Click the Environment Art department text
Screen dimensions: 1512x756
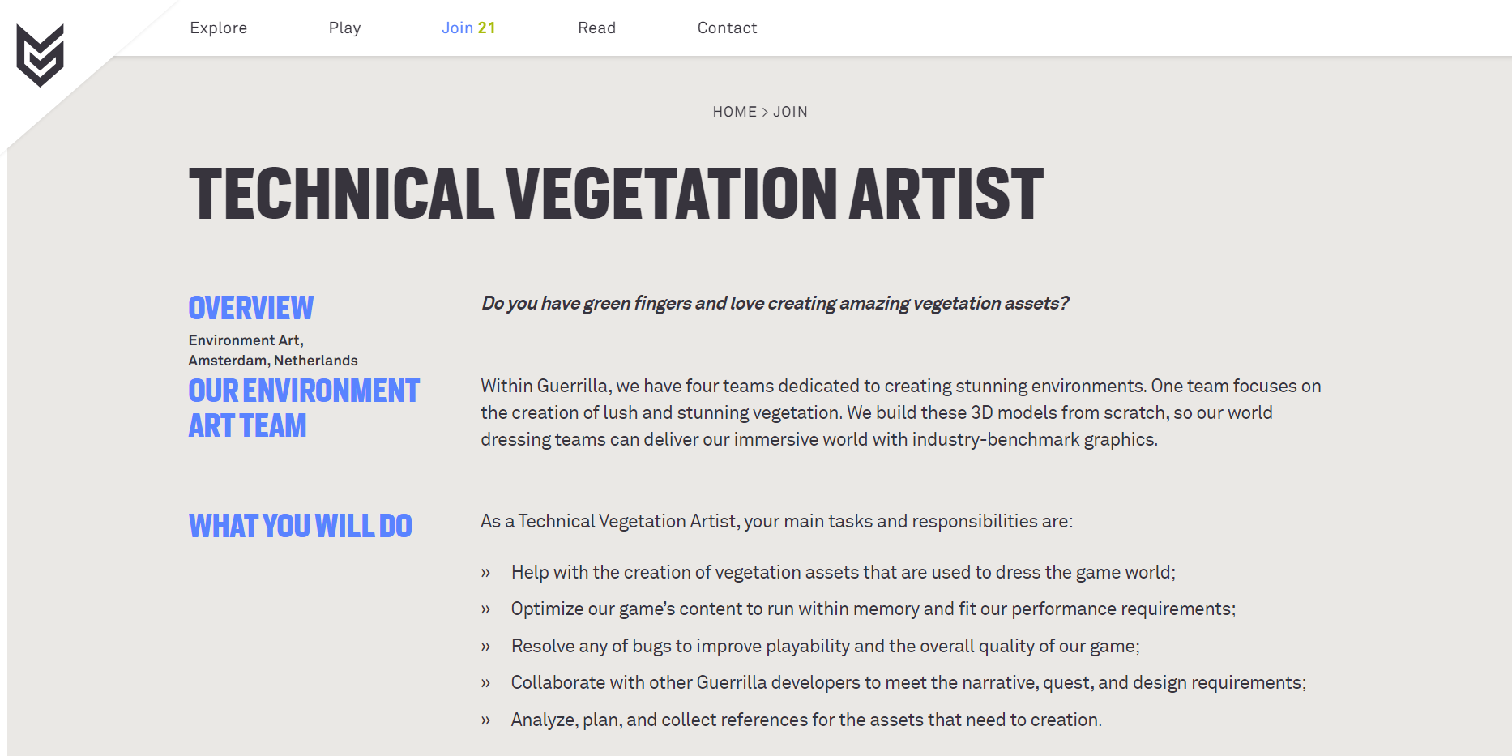[246, 340]
